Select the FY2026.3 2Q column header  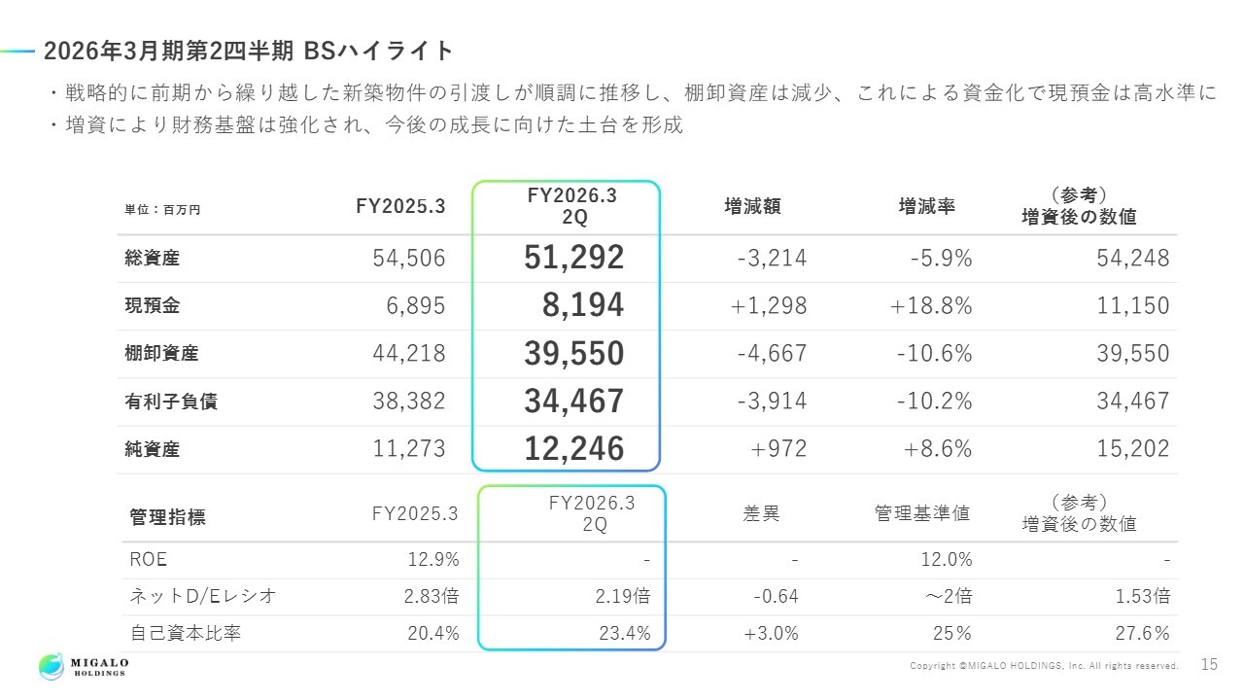[573, 207]
